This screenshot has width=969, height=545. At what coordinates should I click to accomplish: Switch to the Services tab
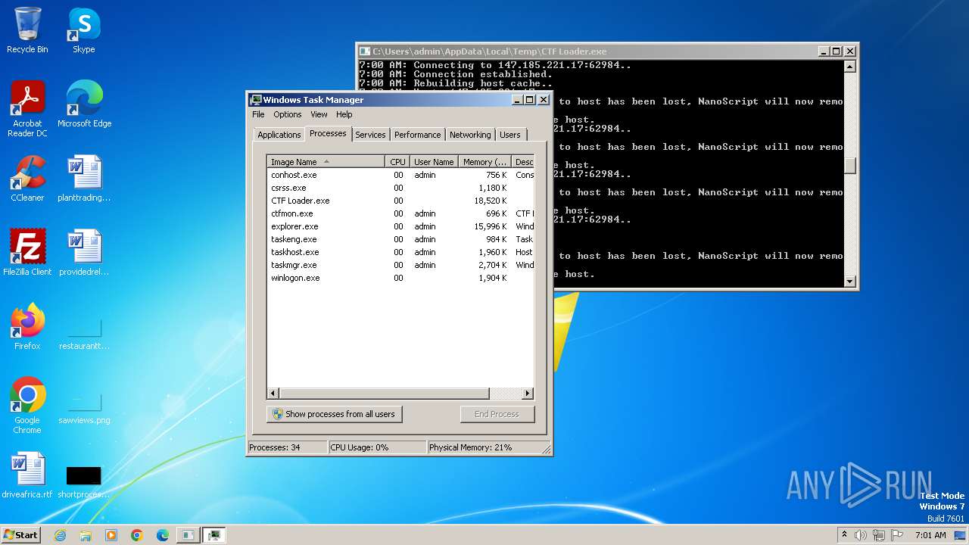(370, 135)
